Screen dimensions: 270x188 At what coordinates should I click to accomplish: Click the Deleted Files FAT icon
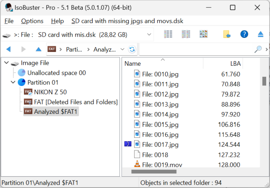(28, 102)
